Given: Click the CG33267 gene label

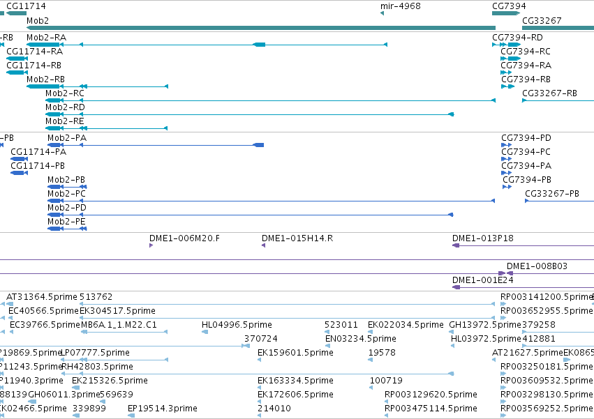Looking at the screenshot, I should [x=542, y=20].
